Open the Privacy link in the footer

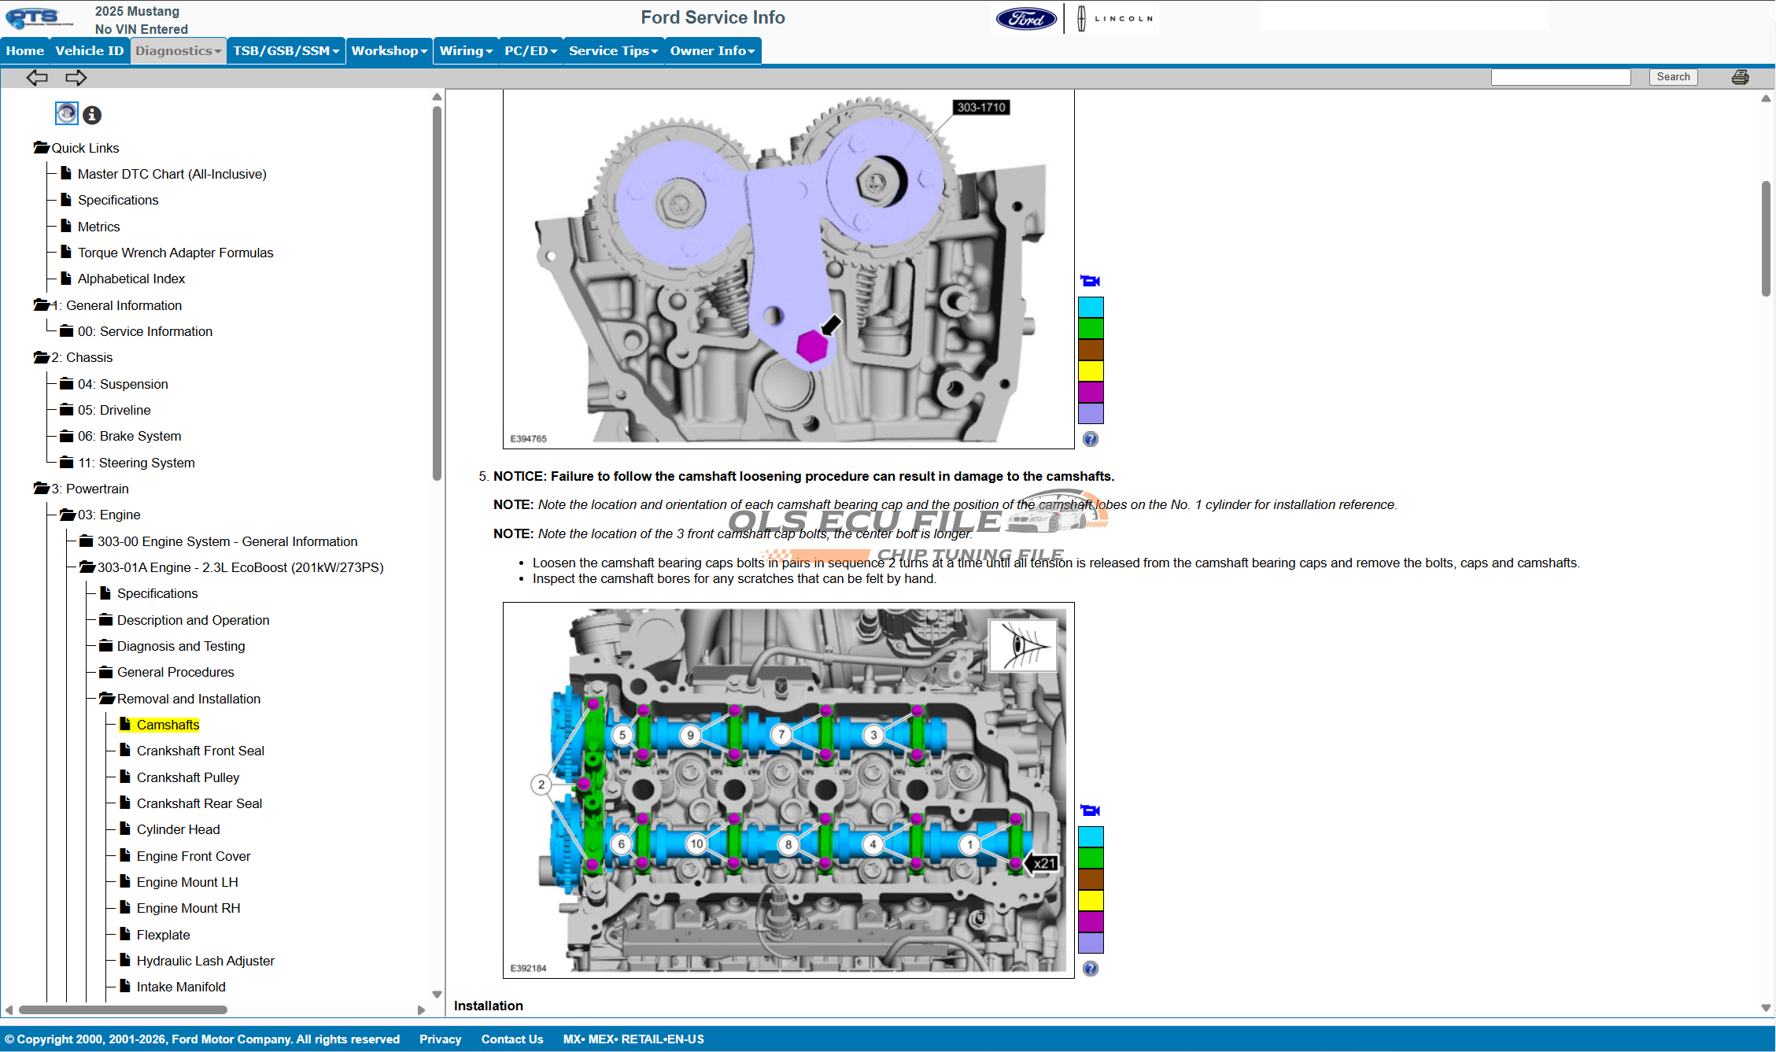pos(440,1039)
